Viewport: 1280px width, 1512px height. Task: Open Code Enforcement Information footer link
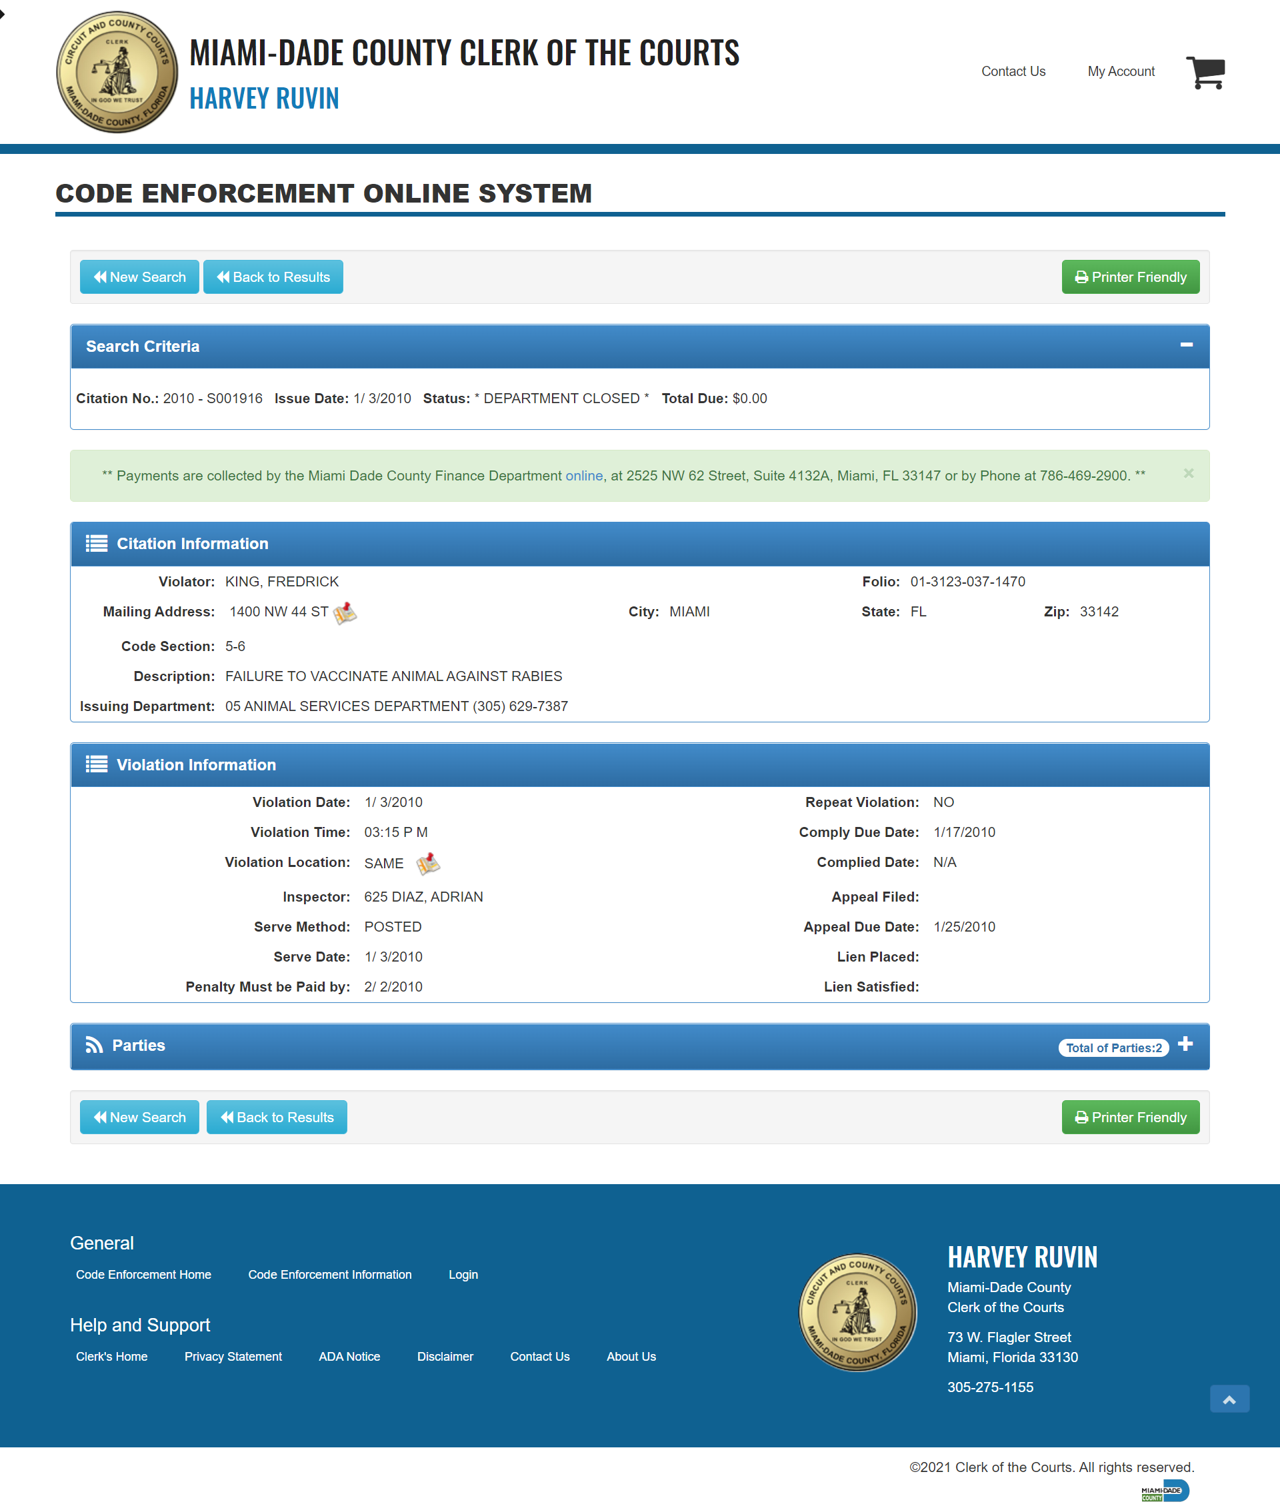(330, 1275)
